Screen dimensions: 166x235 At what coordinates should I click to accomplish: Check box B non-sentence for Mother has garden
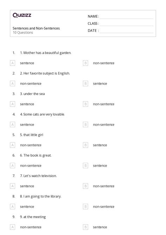[x=85, y=63]
